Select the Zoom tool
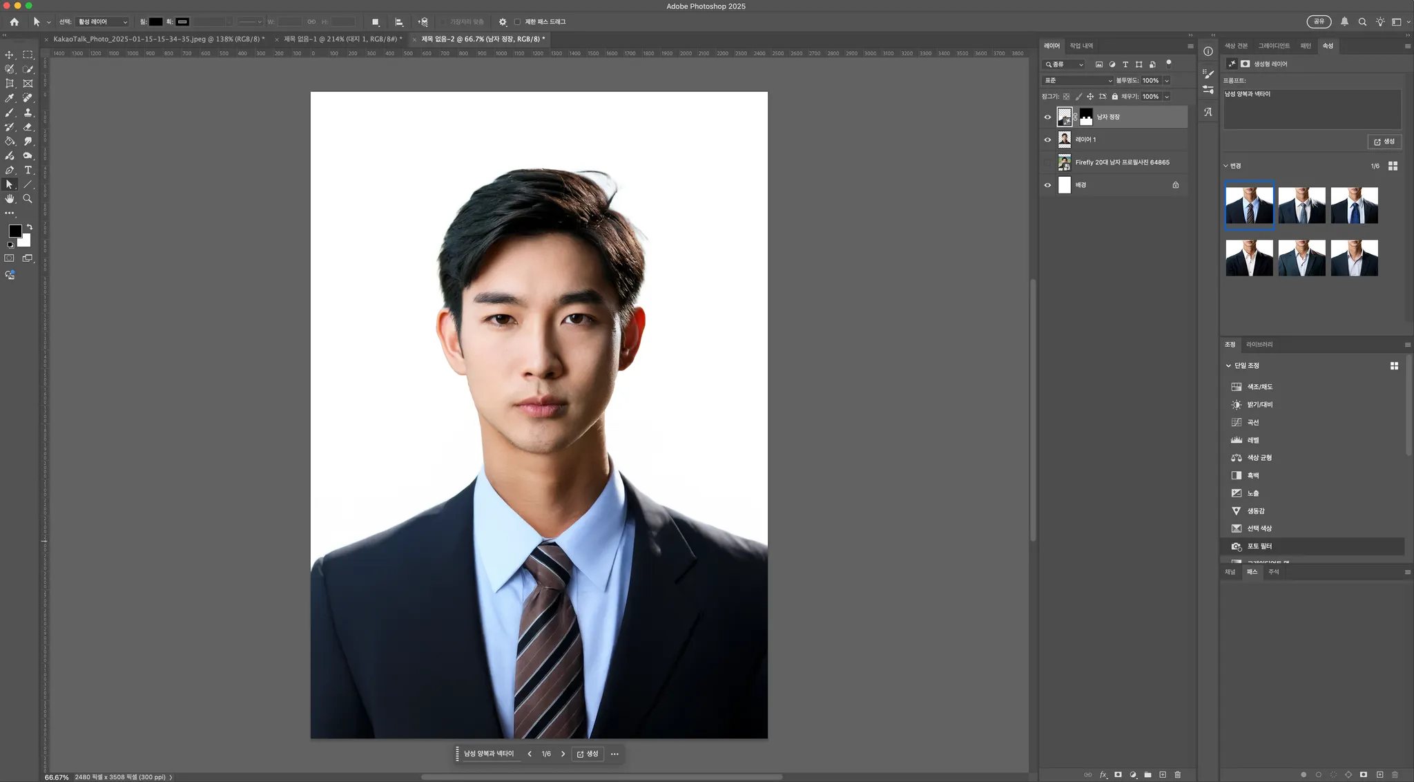This screenshot has width=1414, height=782. pos(28,199)
